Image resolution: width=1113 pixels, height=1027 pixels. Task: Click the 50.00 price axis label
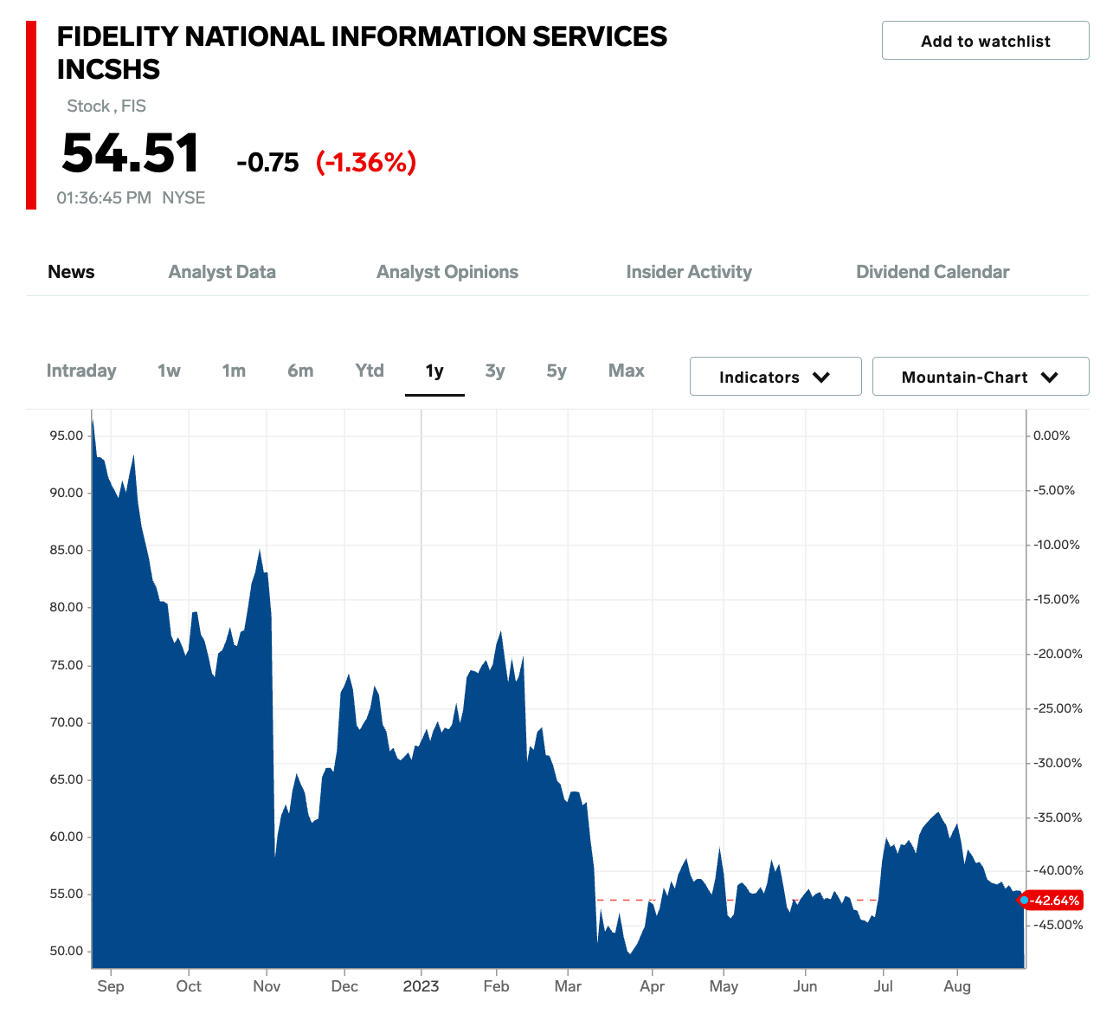pos(67,951)
